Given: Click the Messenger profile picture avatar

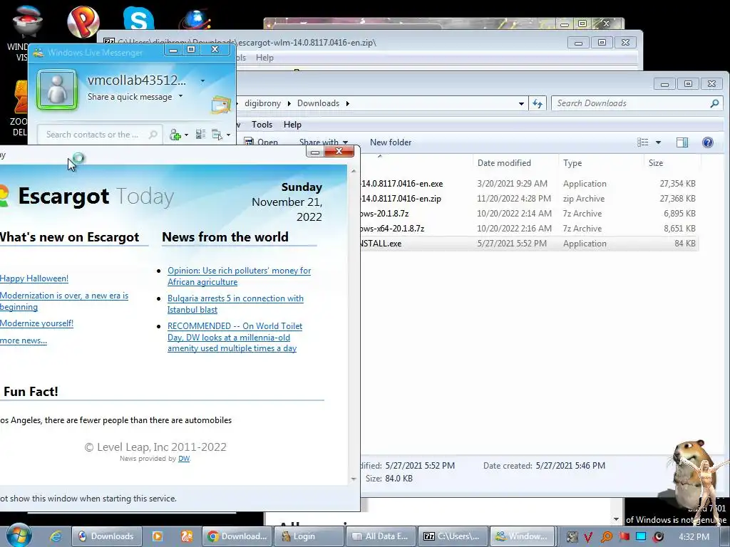Looking at the screenshot, I should (57, 89).
